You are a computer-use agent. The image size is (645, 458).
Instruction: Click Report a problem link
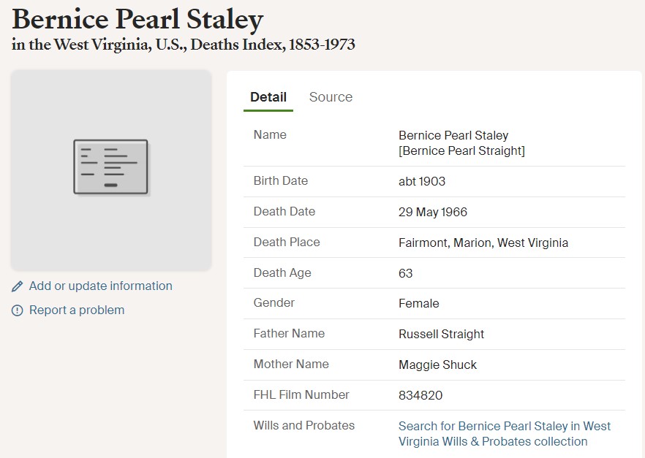(77, 310)
